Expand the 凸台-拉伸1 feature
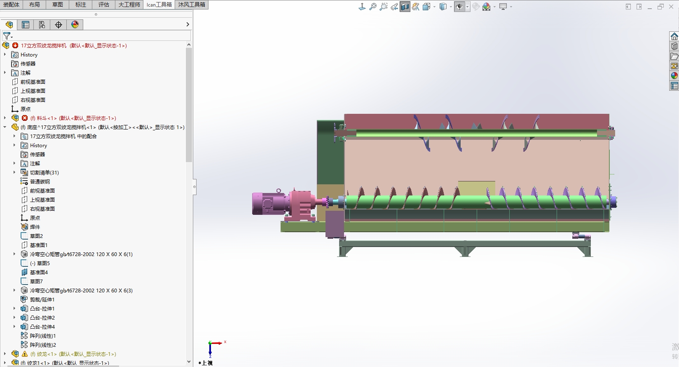This screenshot has height=367, width=679. tap(14, 308)
